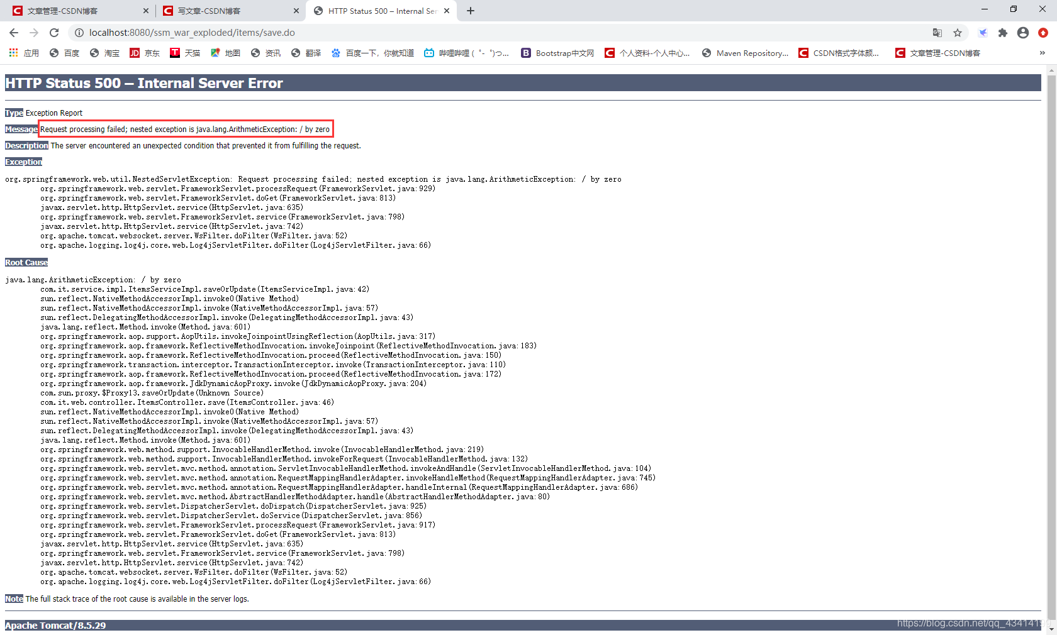The image size is (1057, 635).
Task: Open the Chrome profile avatar
Action: pos(1023,33)
